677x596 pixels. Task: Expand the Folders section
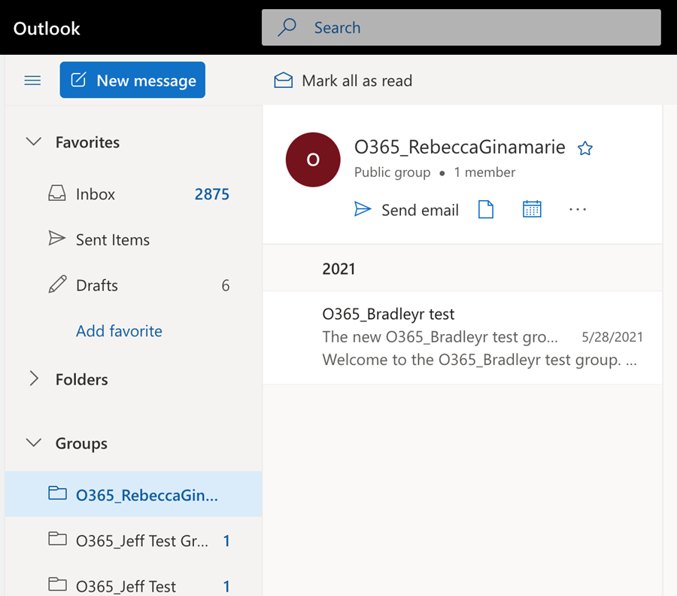[x=34, y=379]
